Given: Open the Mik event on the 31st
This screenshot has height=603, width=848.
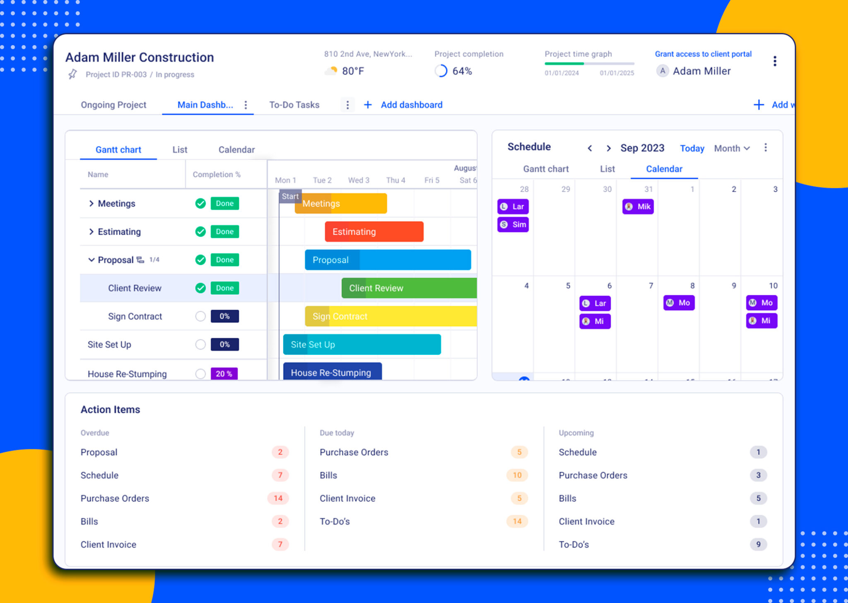Looking at the screenshot, I should 638,207.
